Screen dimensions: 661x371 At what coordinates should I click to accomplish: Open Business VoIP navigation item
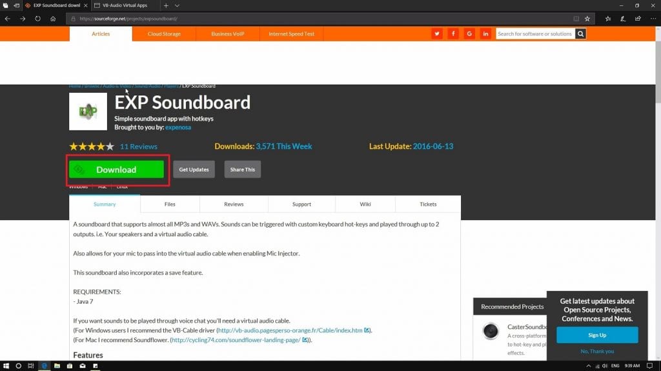[228, 34]
